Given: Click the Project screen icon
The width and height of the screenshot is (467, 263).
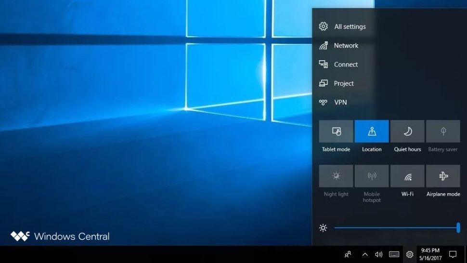Looking at the screenshot, I should (324, 83).
